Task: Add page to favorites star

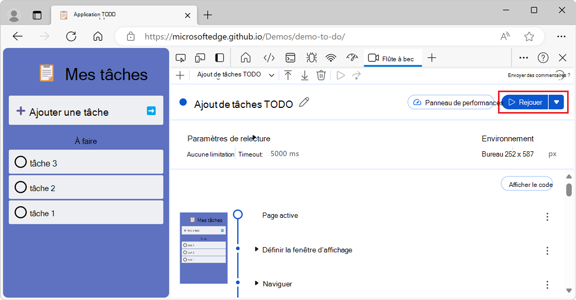Action: [x=529, y=36]
